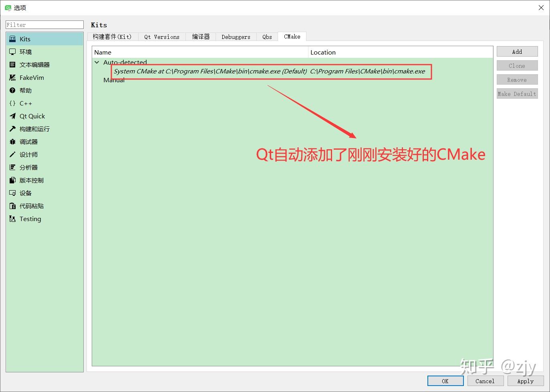
Task: Click inside the Filter input field
Action: (44, 24)
